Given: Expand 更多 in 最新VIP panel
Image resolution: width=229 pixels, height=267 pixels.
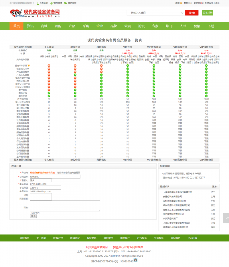Looking at the screenshot, I should pos(215,187).
